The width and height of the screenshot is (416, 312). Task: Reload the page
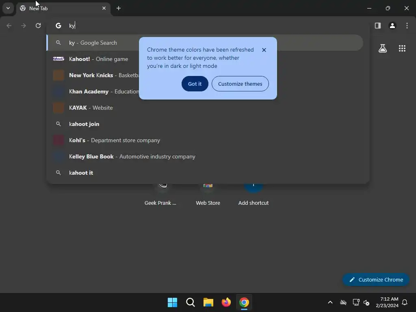coord(38,26)
